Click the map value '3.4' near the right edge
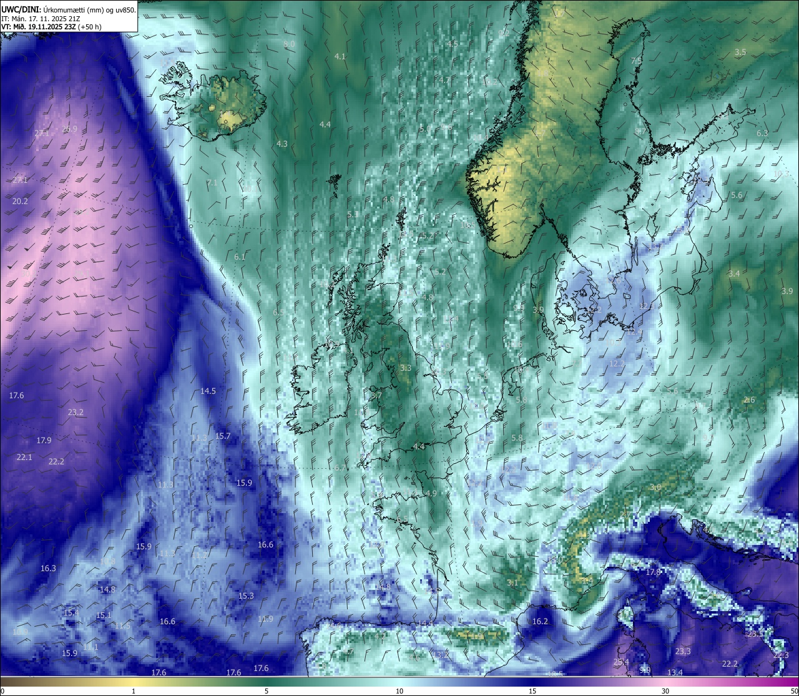799x696 pixels. tap(734, 274)
